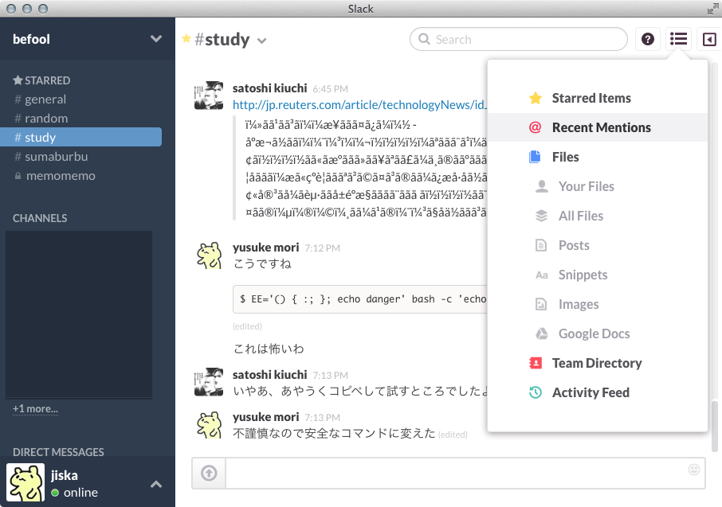This screenshot has width=722, height=507.
Task: Select the study channel in sidebar
Action: (x=81, y=137)
